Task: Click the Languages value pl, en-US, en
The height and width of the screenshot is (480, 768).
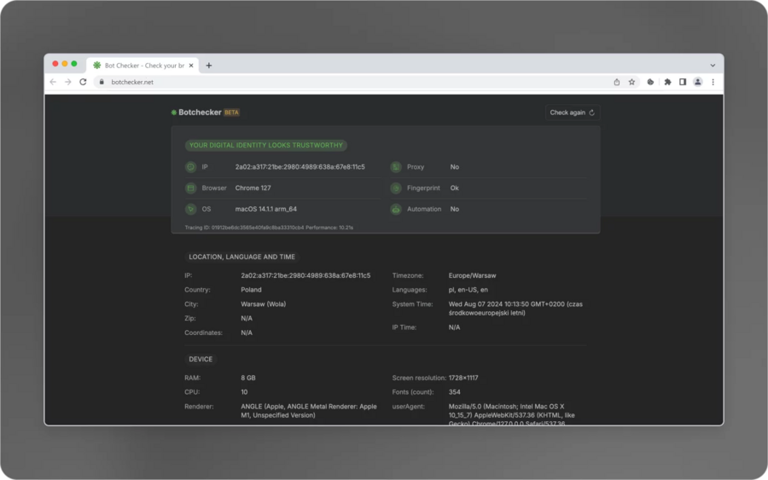Action: pyautogui.click(x=468, y=290)
